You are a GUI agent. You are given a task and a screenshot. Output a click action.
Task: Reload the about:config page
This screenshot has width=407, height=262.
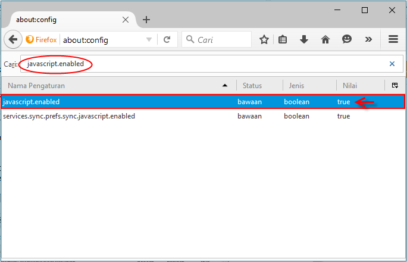pos(167,40)
